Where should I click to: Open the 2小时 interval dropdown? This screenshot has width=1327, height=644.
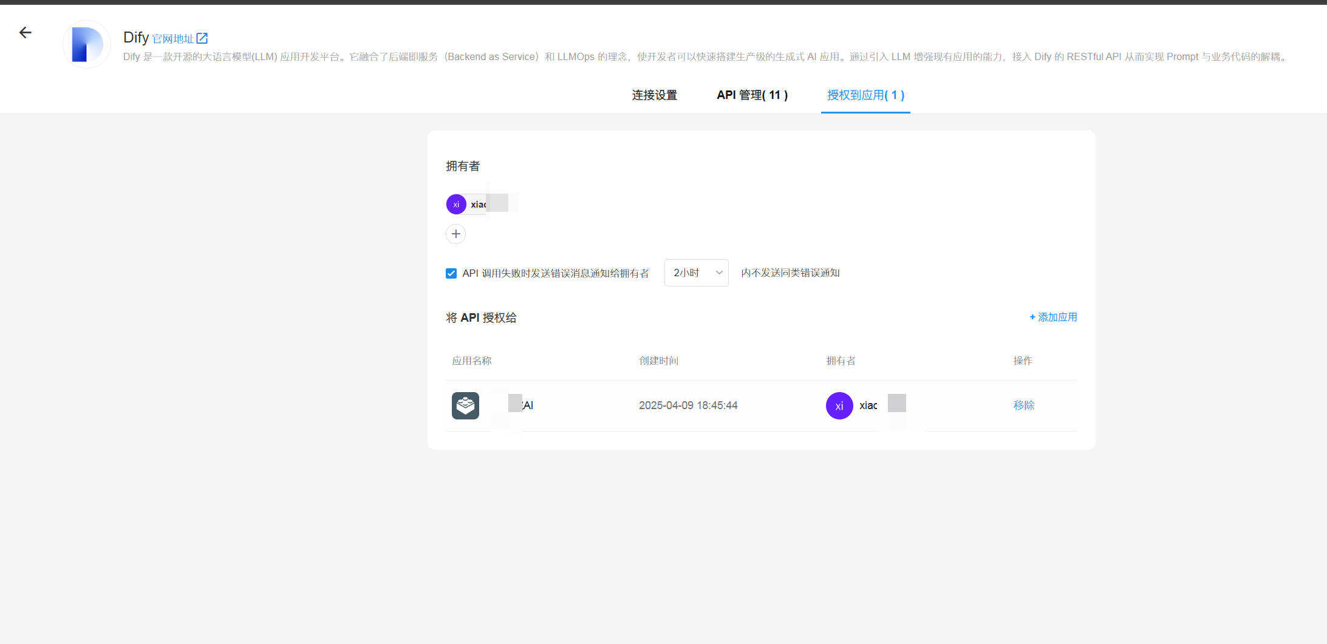(697, 273)
